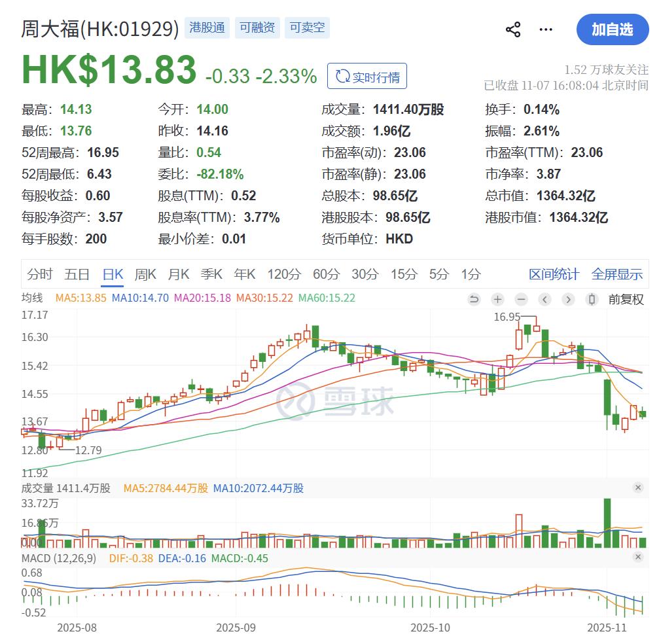Screen dimensions: 661x640
Task: Zoom out the chart with the minus icon
Action: pyautogui.click(x=521, y=299)
